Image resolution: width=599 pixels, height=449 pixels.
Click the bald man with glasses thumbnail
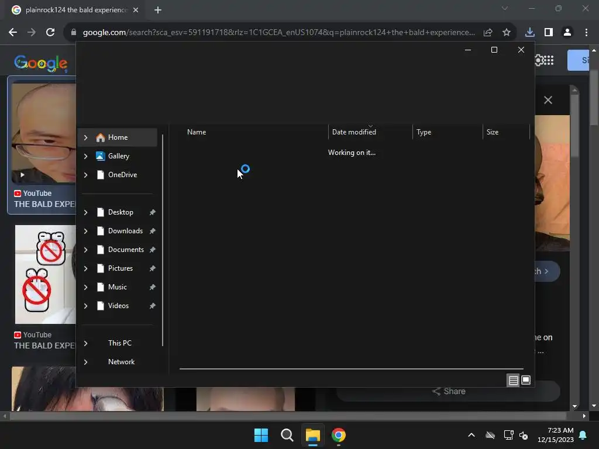pos(43,133)
